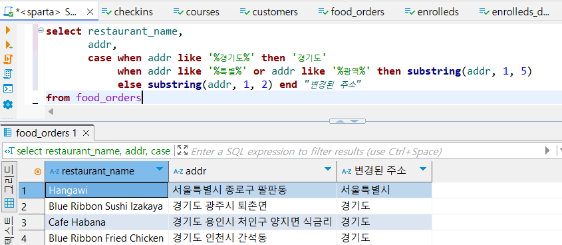This screenshot has width=562, height=245.
Task: Select row number 1
Action: click(x=31, y=190)
